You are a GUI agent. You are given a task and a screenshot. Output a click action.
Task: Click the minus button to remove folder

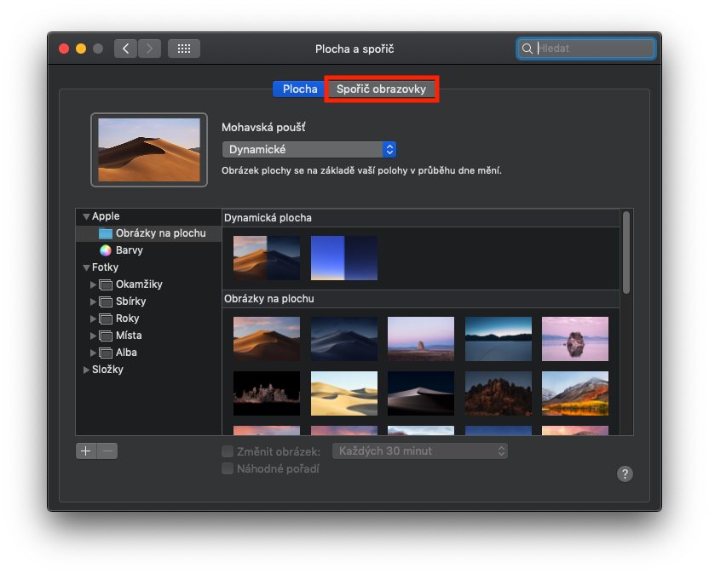pos(107,451)
